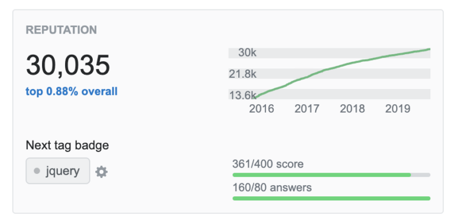Open the top 0.88% overall link
Viewport: 454px width, 224px height.
point(72,91)
